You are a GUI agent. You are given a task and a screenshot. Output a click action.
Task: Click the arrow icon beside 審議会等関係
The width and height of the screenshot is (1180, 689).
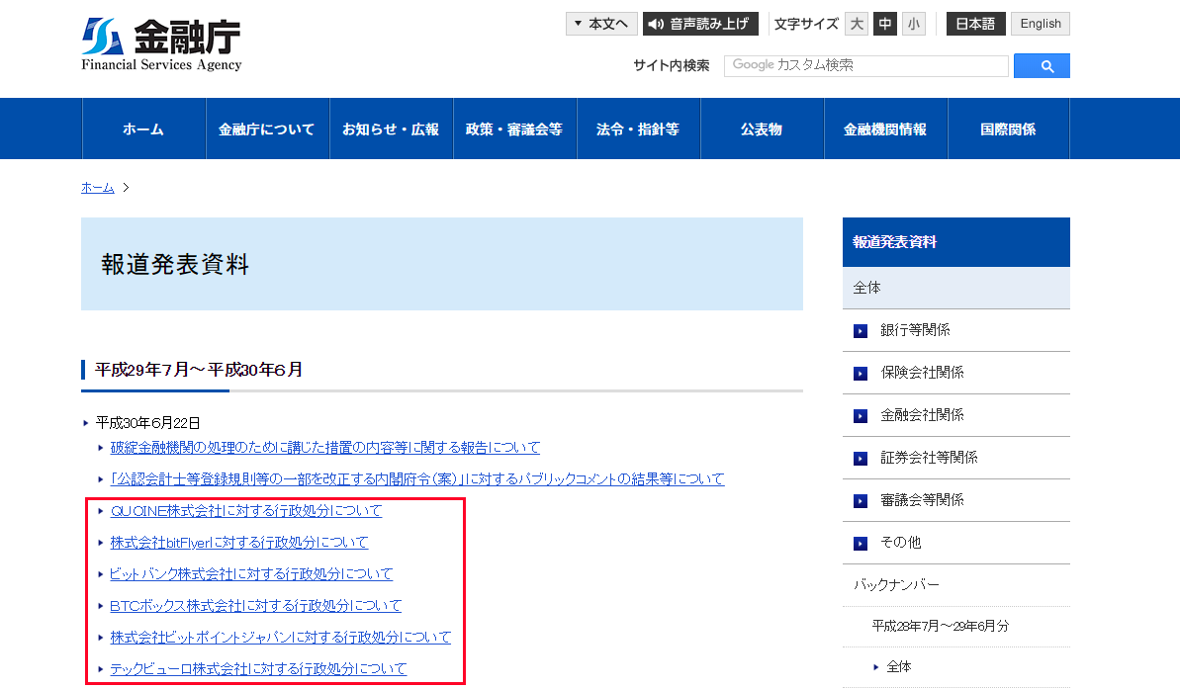pyautogui.click(x=860, y=500)
